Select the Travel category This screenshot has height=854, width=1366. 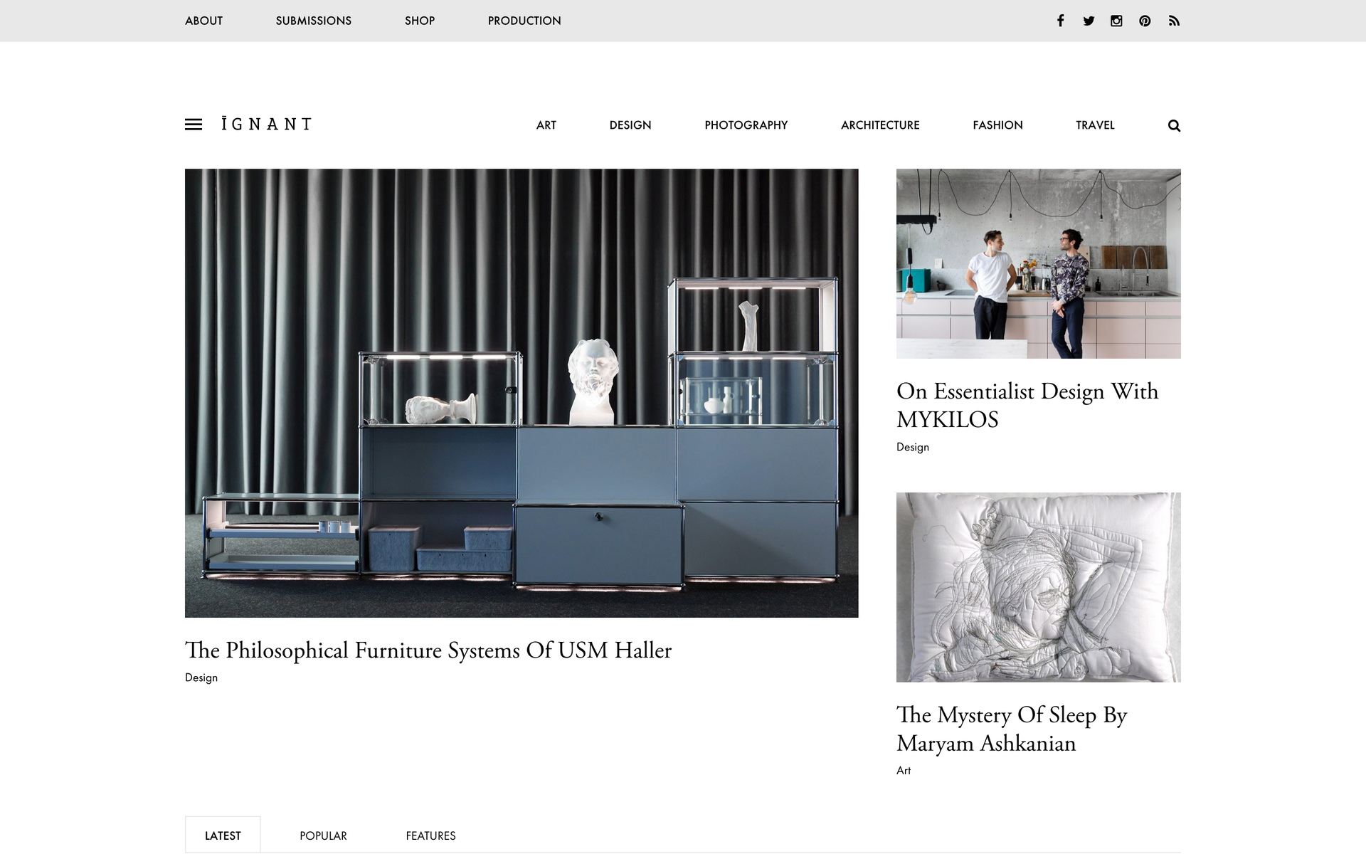coord(1095,125)
